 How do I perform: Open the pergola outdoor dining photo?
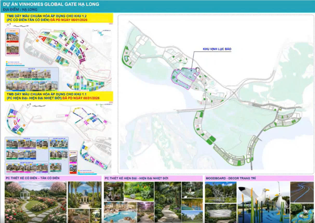pos(113,191)
